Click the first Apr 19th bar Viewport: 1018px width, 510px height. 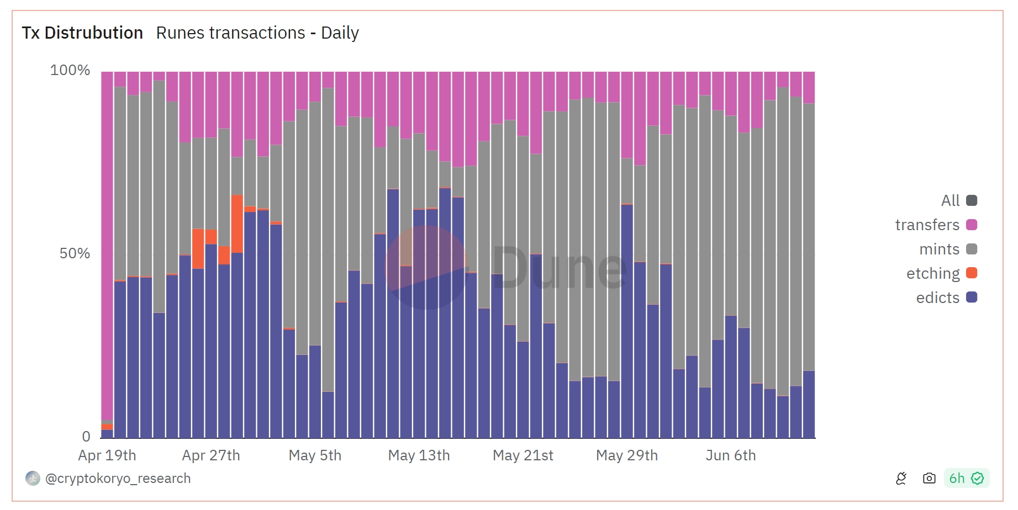click(107, 254)
